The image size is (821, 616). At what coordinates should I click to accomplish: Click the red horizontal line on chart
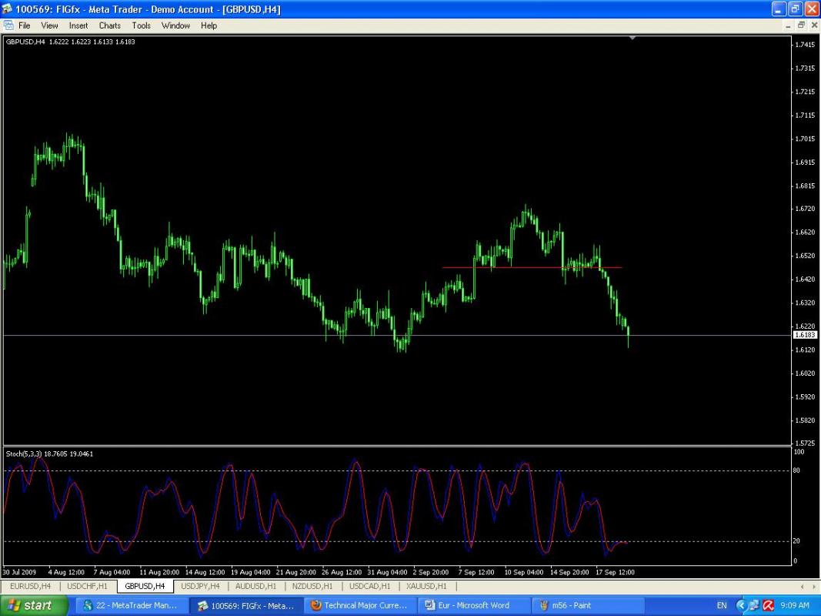tap(531, 267)
